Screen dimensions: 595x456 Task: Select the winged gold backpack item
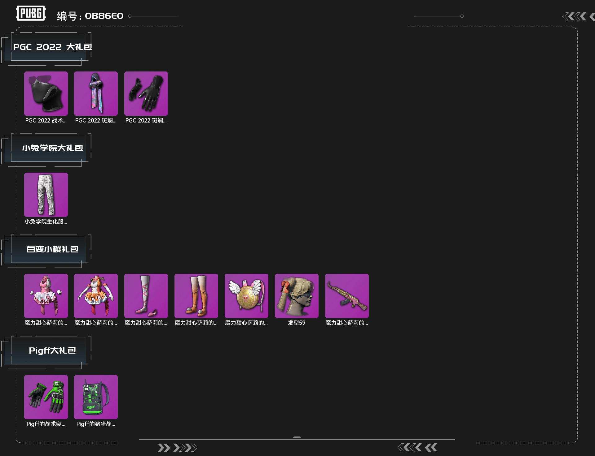[x=246, y=296]
